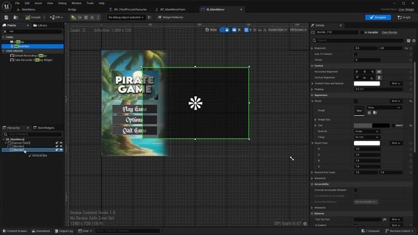Open the File menu
Viewport: 418px width, 235px height.
pyautogui.click(x=18, y=3)
